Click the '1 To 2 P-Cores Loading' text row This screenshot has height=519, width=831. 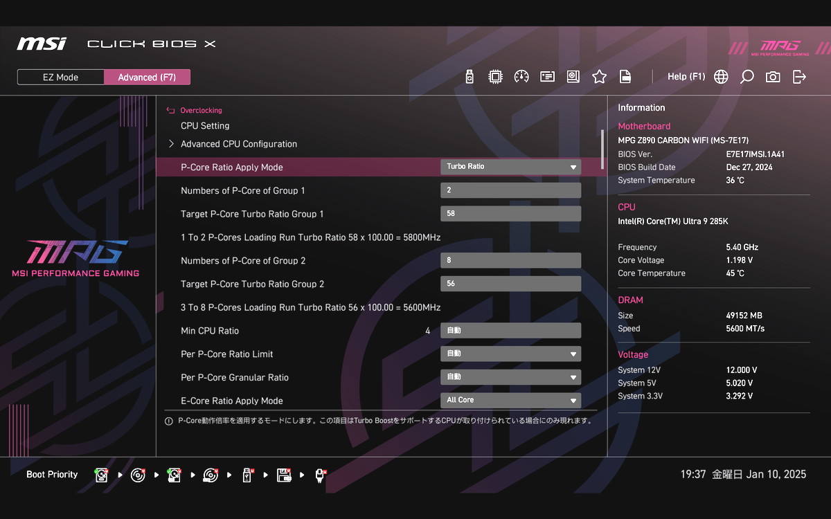(x=311, y=237)
